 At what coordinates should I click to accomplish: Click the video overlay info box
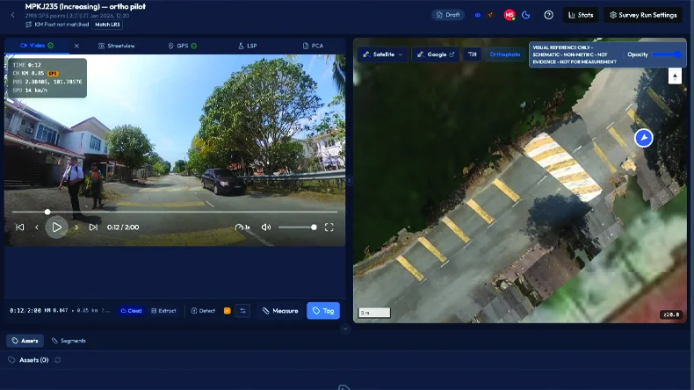click(x=47, y=77)
